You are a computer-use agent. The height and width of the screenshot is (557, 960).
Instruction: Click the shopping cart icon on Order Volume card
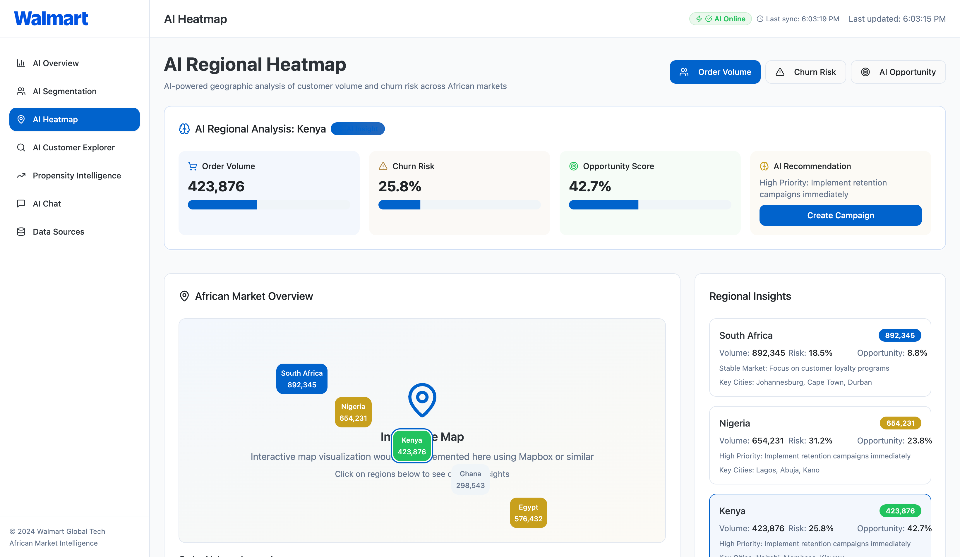193,166
